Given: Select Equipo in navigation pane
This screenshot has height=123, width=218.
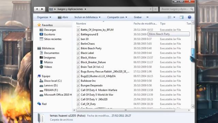Looking at the screenshot, I should (46, 76).
